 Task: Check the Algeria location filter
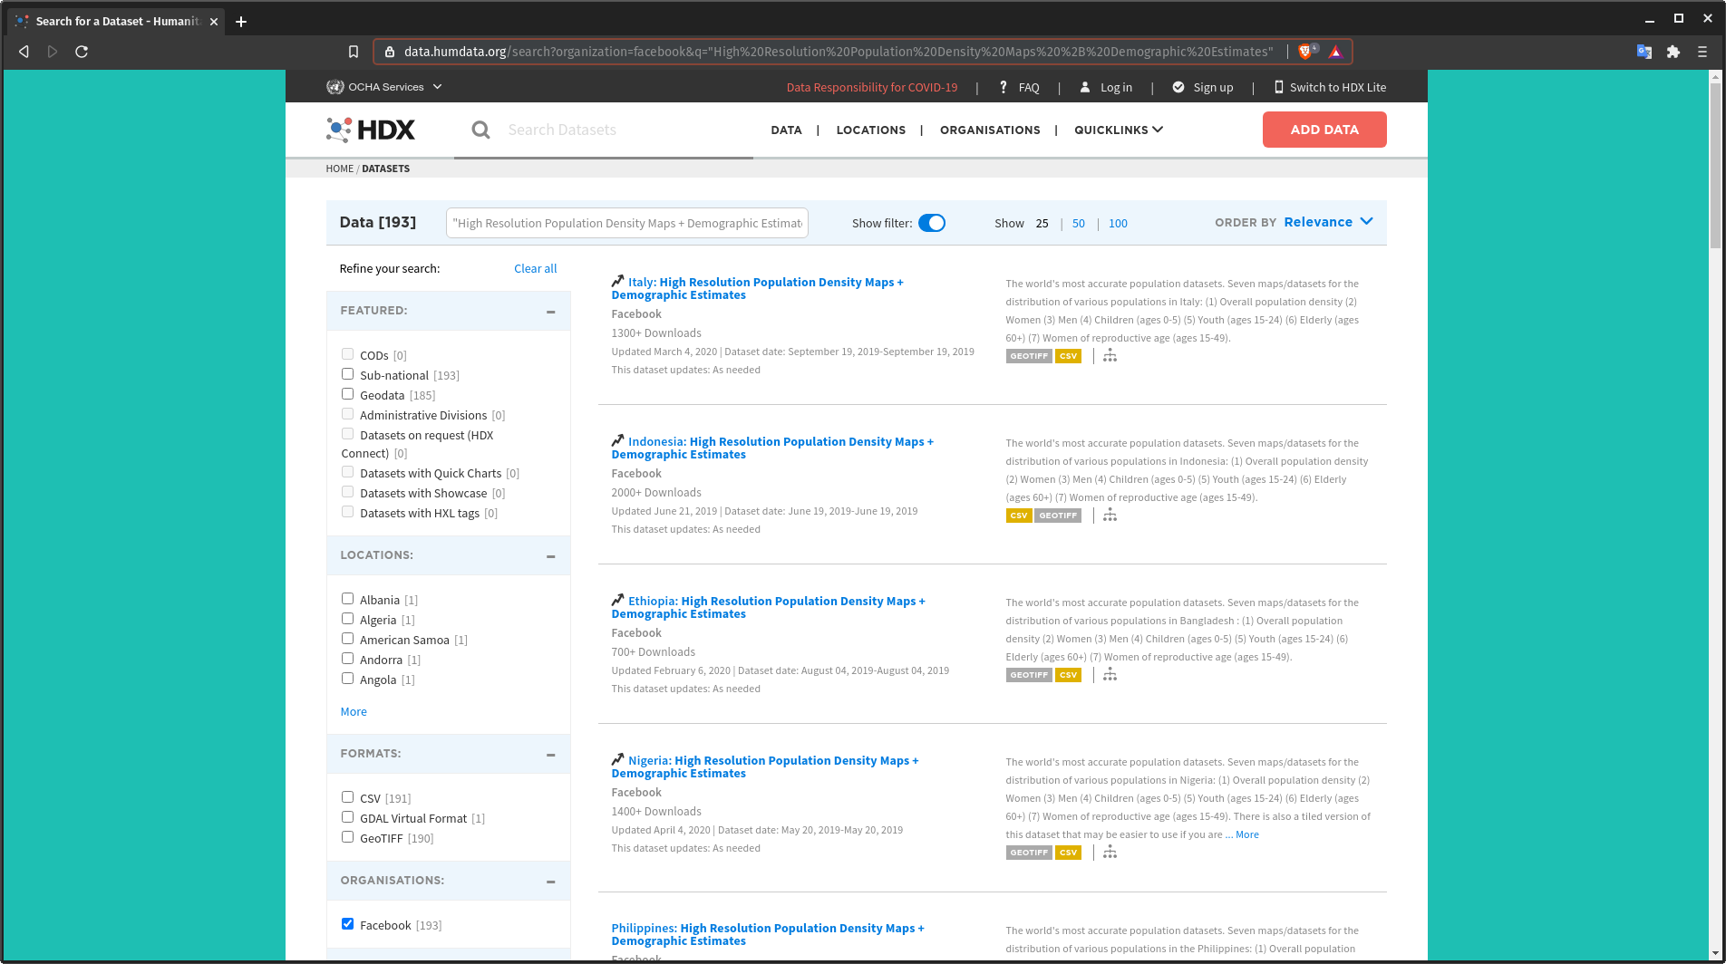[347, 619]
